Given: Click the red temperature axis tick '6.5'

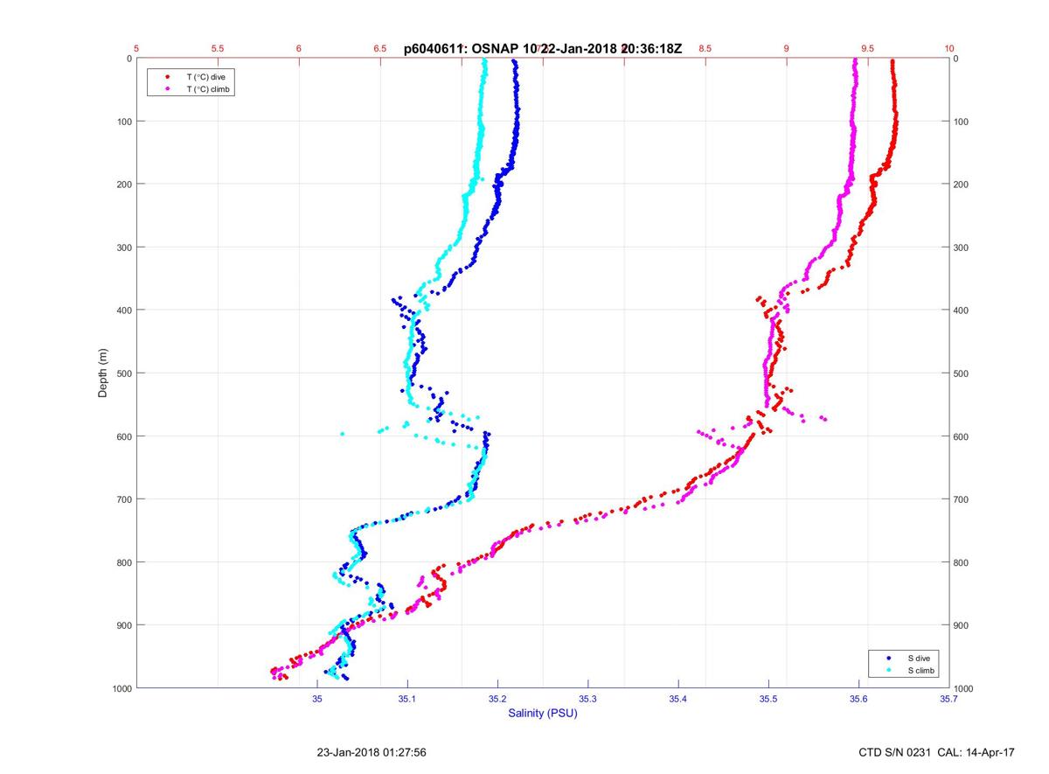Looking at the screenshot, I should pos(380,49).
